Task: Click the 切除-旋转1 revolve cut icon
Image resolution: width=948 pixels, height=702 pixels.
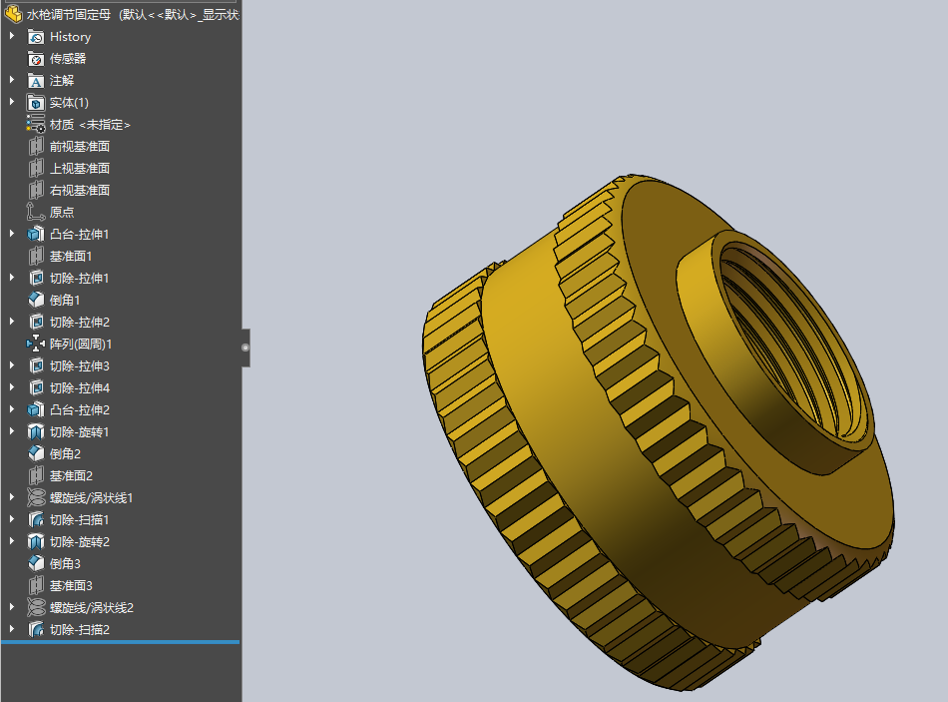Action: pos(36,432)
